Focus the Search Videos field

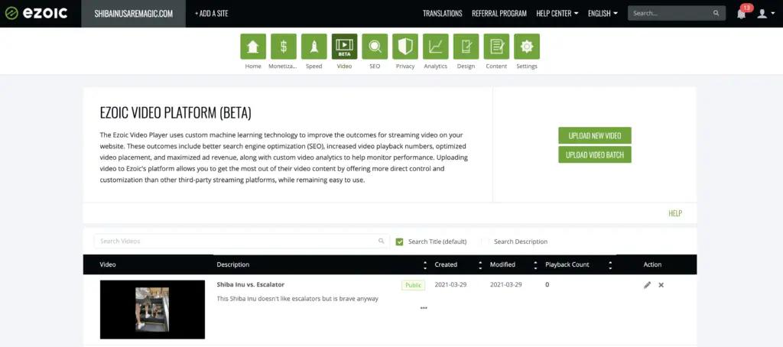tap(242, 242)
